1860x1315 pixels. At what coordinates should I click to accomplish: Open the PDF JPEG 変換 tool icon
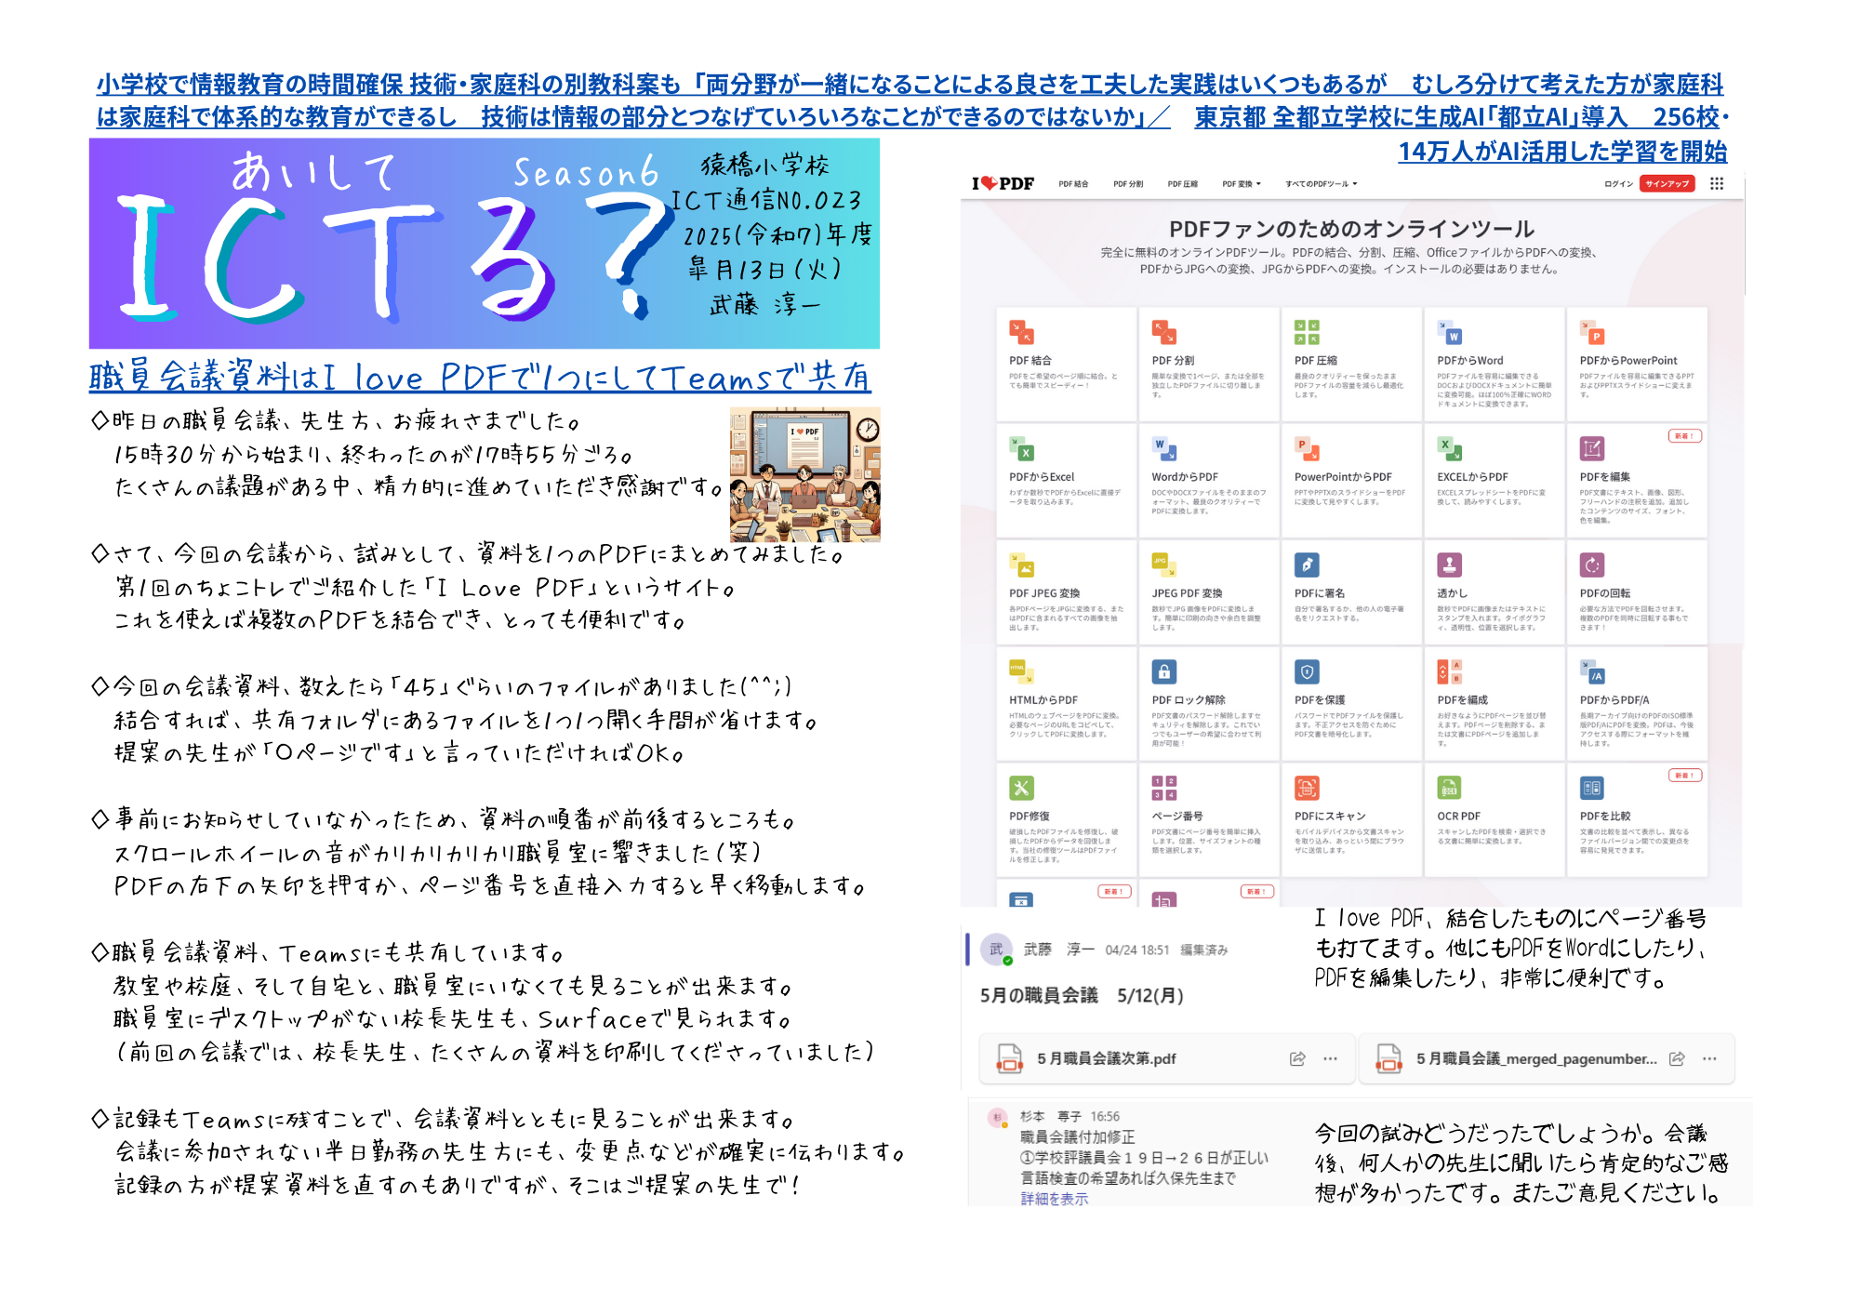(1021, 565)
